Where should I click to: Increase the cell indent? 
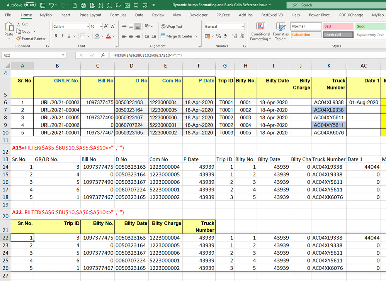coord(154,36)
